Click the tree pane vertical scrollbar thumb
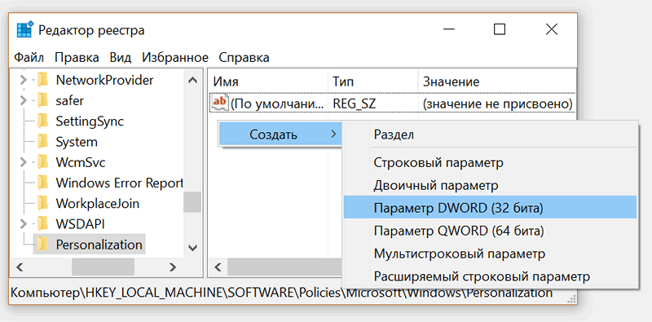The image size is (652, 322). [x=192, y=202]
